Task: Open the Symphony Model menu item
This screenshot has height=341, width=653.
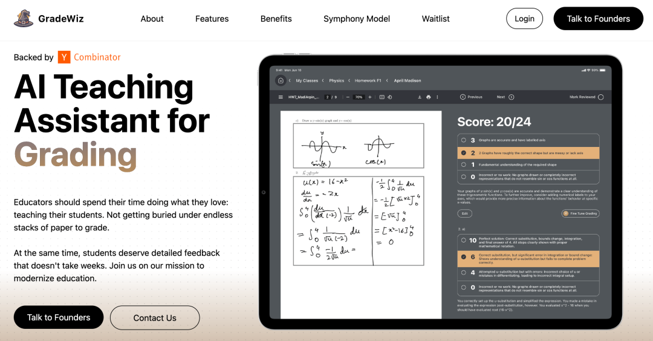Action: tap(357, 19)
